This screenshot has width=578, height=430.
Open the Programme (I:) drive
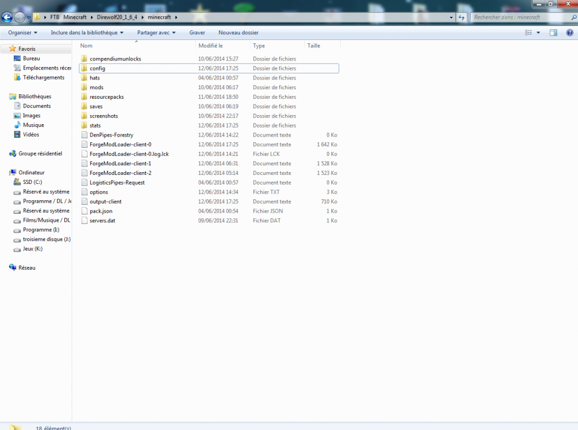tap(41, 230)
